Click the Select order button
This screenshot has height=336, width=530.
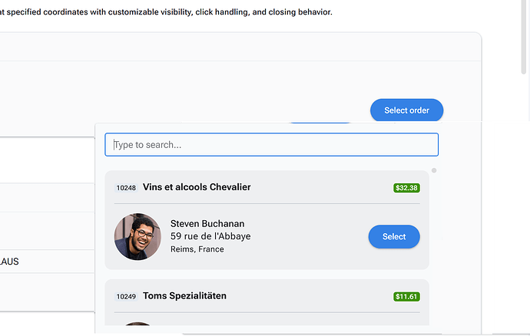pos(406,110)
